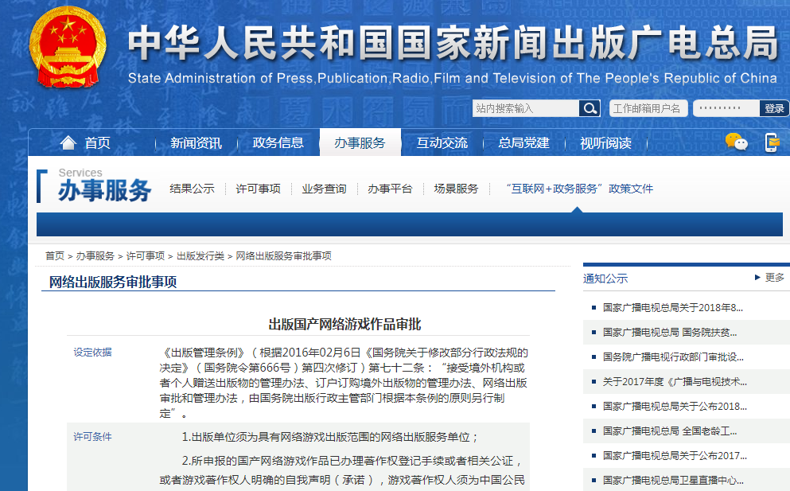Open the 办事服务 navigation tab
This screenshot has width=790, height=491.
pos(360,143)
